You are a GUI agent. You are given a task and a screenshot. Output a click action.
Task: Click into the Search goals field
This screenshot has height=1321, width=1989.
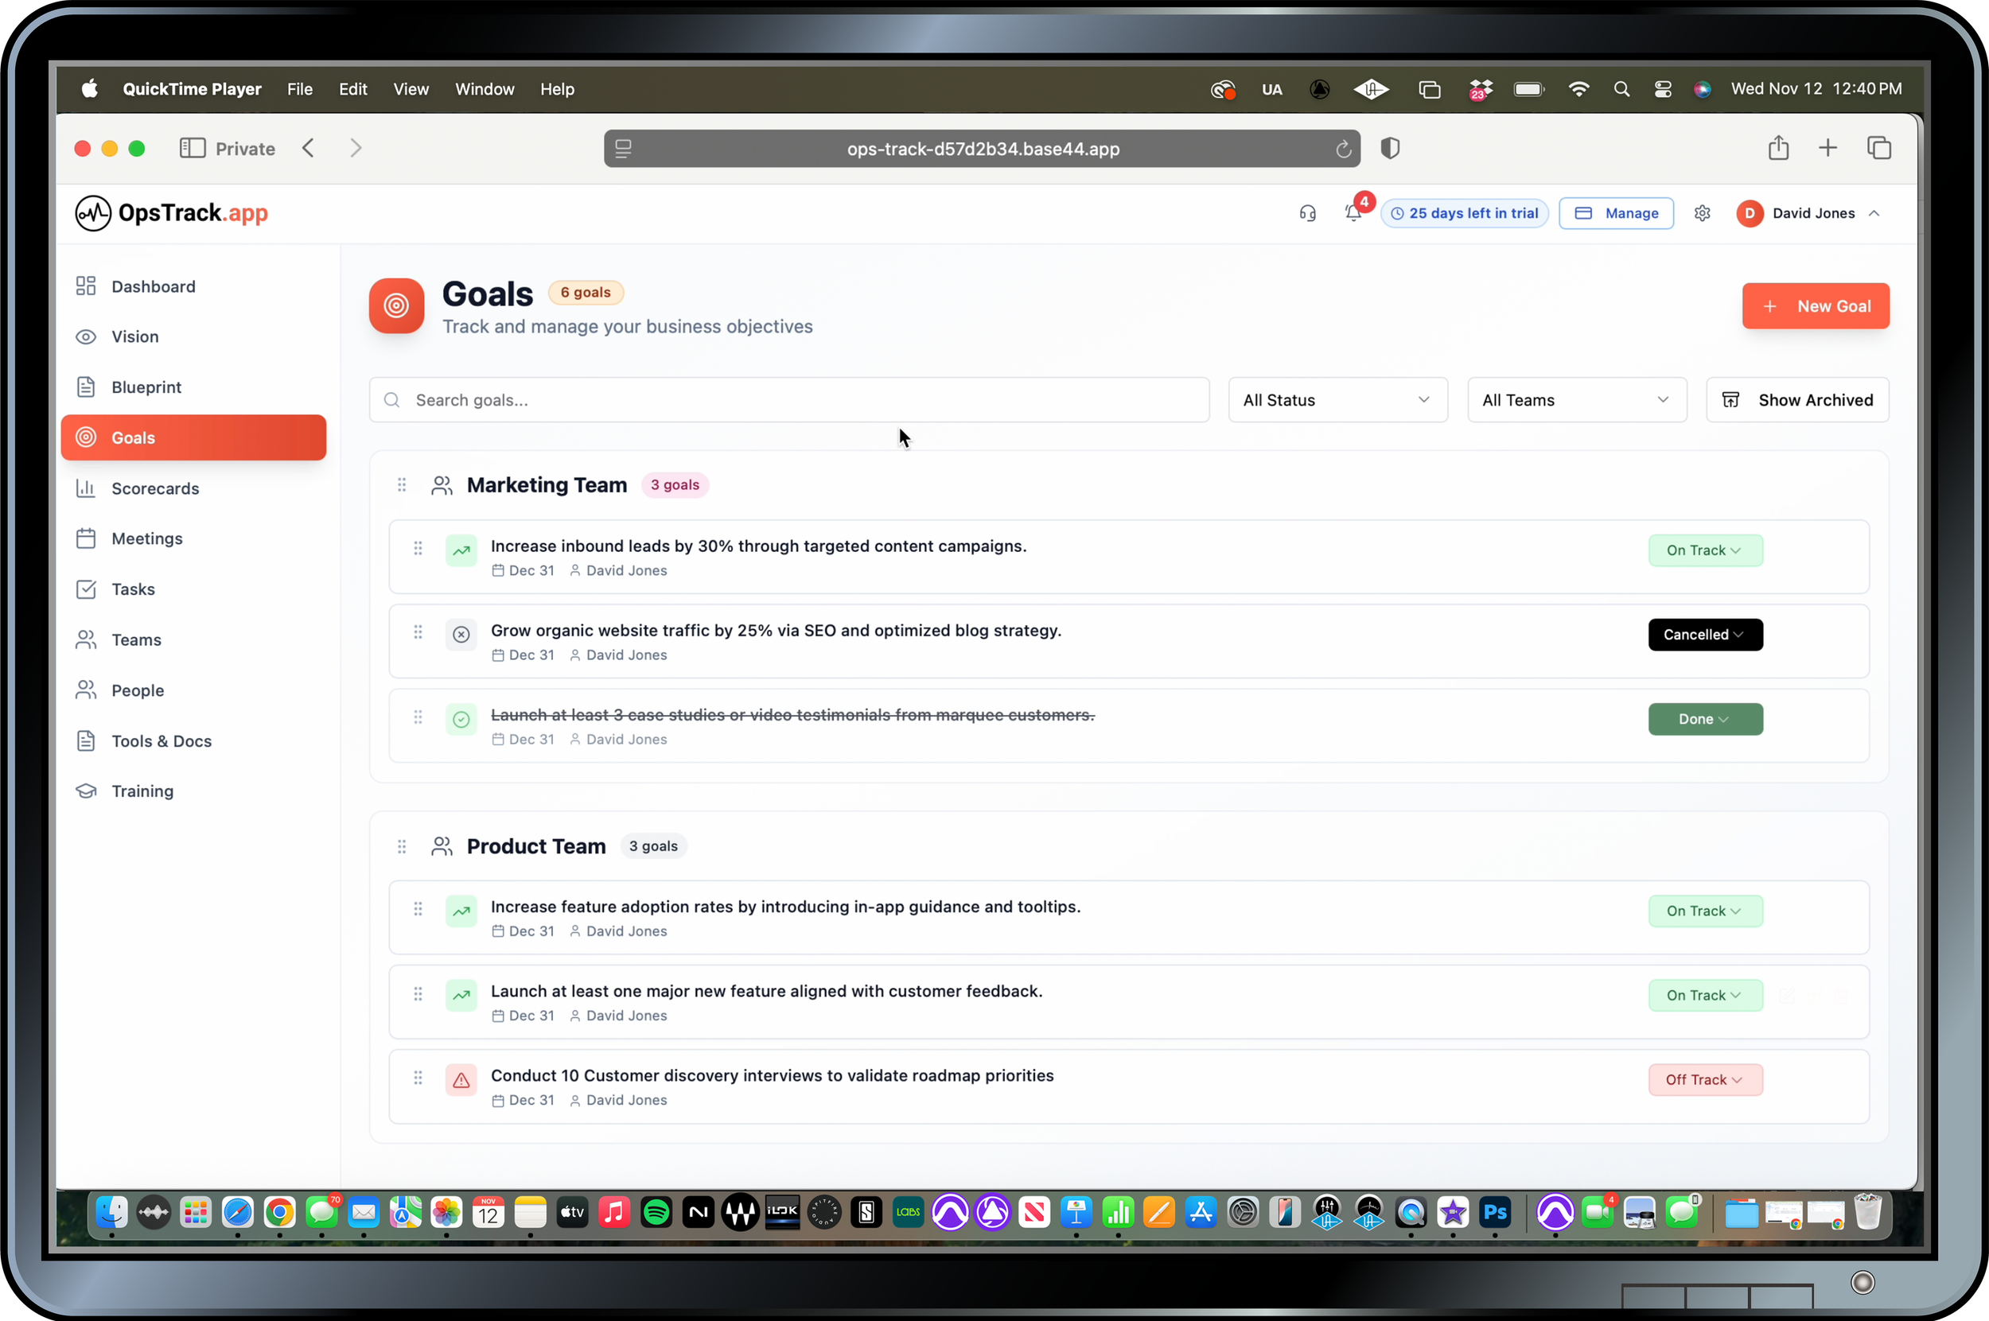point(788,400)
